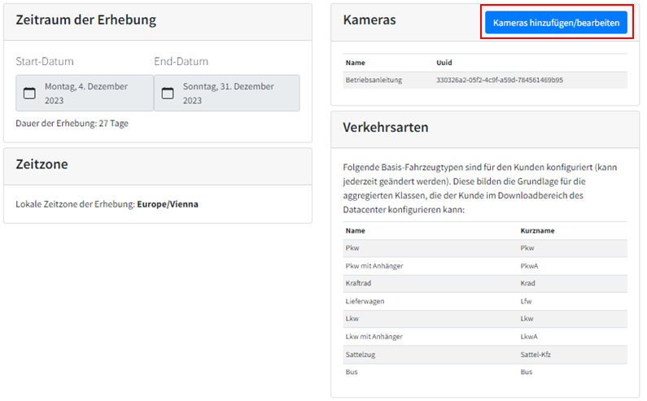Open the Start-Datum calendar icon
The image size is (647, 401).
29,94
